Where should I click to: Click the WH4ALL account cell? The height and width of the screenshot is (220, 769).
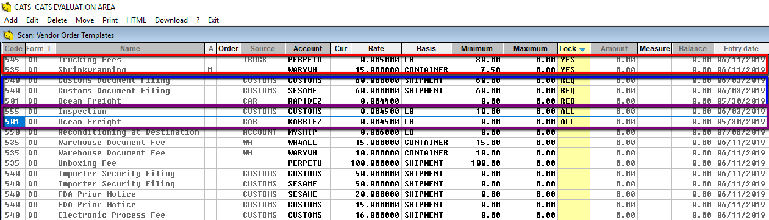[x=308, y=143]
